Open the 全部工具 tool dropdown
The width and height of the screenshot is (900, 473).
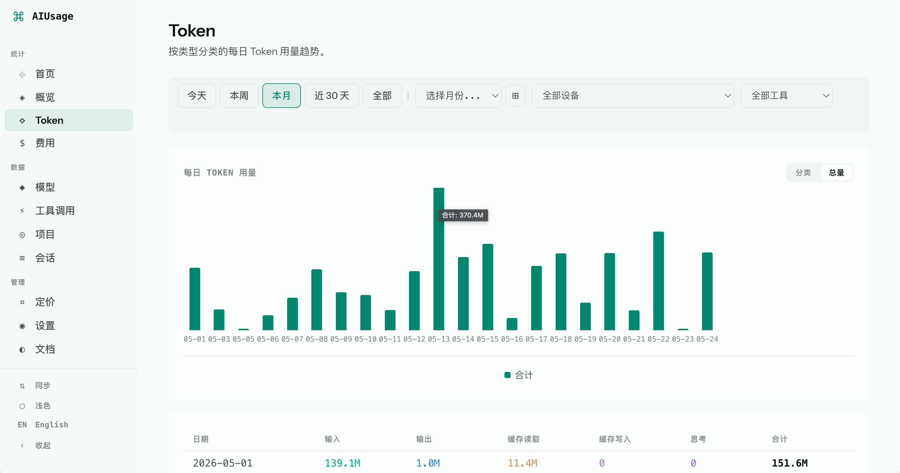(x=786, y=96)
